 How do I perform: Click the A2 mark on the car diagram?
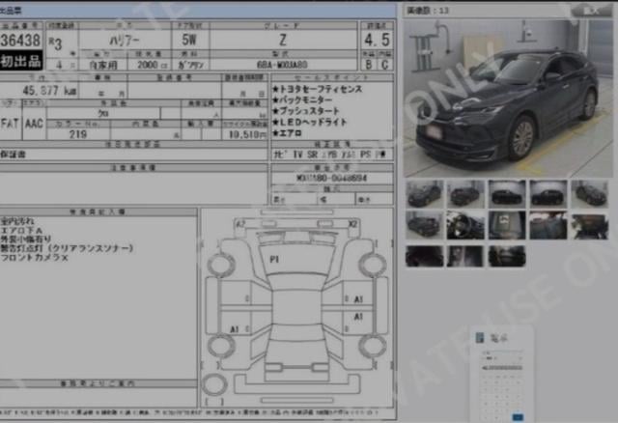pyautogui.click(x=240, y=224)
